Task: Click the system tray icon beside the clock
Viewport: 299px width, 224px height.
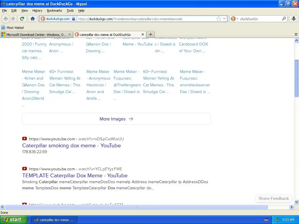Action: click(277, 220)
